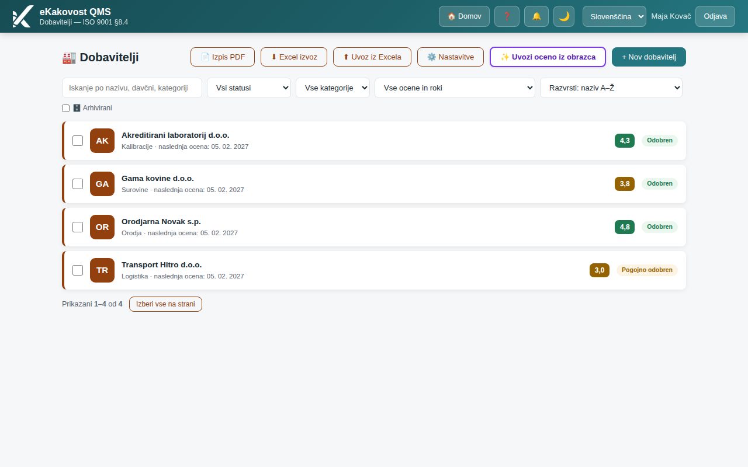Enable the Arhivirani checkbox
The height and width of the screenshot is (467, 748).
coord(65,108)
